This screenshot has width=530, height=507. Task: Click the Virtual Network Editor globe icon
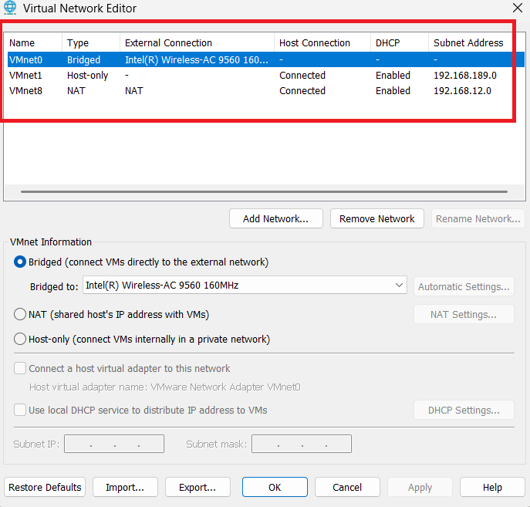point(12,8)
